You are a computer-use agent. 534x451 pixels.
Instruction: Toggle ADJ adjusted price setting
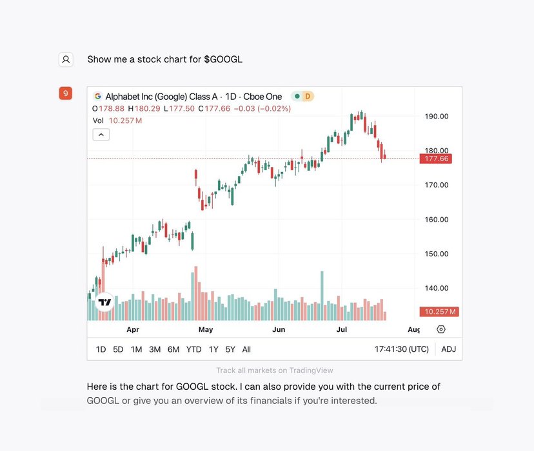click(448, 349)
